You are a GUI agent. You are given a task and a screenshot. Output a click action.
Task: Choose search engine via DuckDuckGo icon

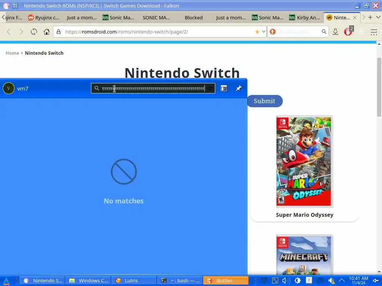click(x=273, y=32)
